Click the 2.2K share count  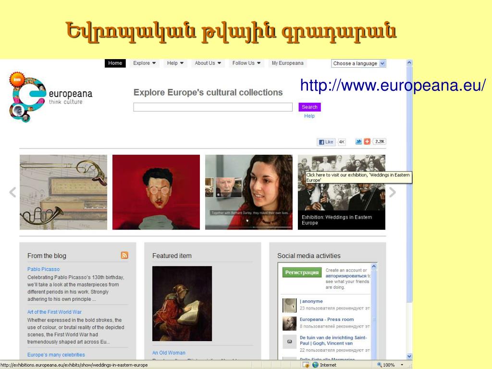coord(380,142)
